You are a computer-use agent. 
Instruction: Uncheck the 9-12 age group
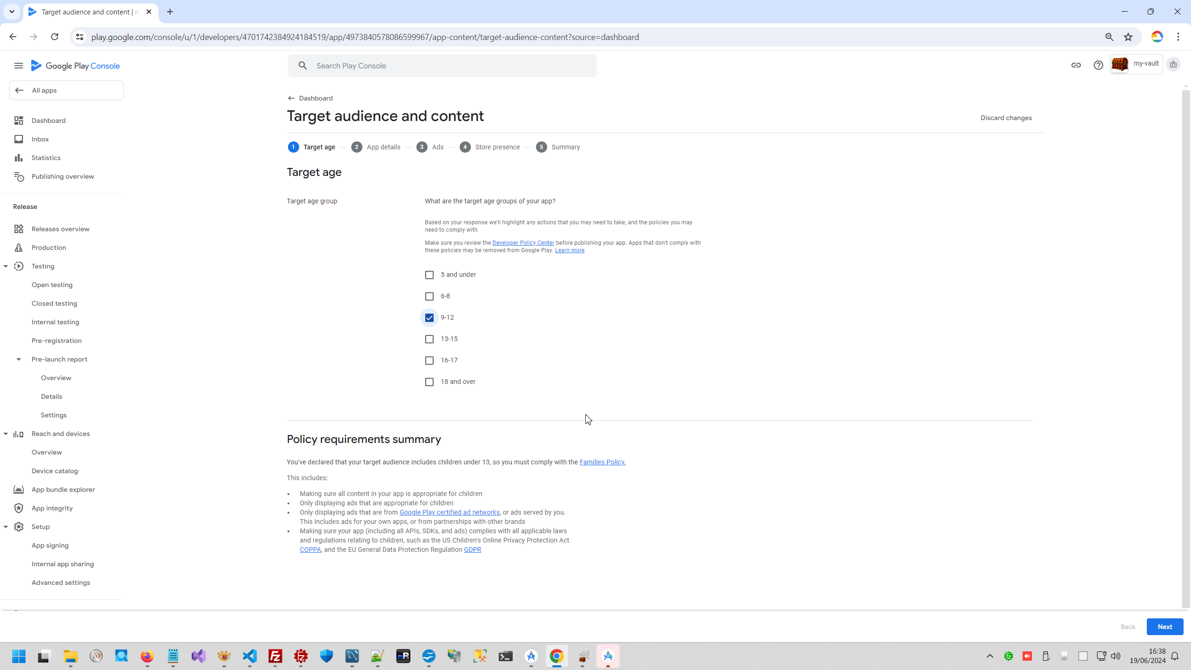coord(429,318)
